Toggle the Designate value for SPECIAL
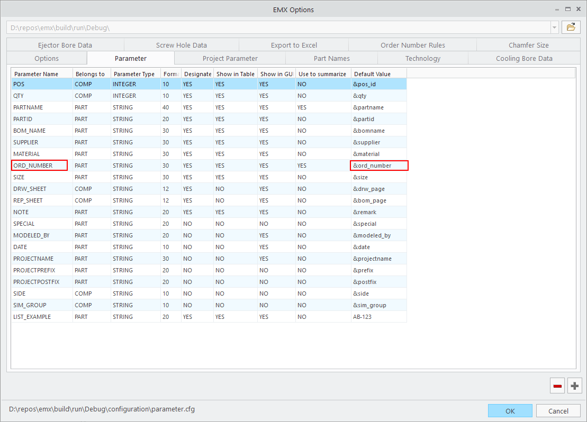Screen dimensions: 587x422 point(197,224)
